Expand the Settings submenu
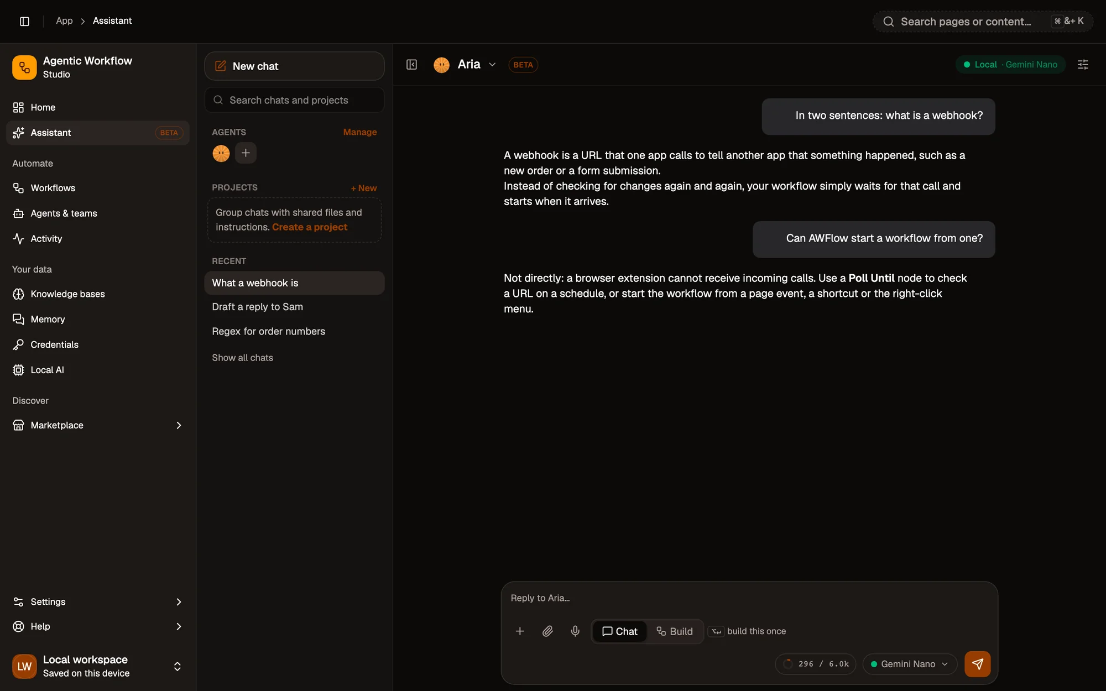The image size is (1106, 691). (179, 602)
